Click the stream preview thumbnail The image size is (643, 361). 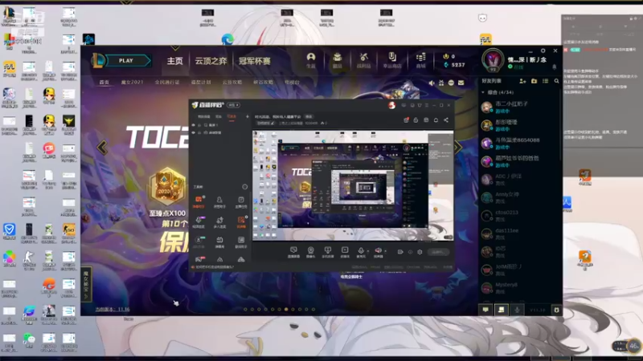pyautogui.click(x=353, y=185)
